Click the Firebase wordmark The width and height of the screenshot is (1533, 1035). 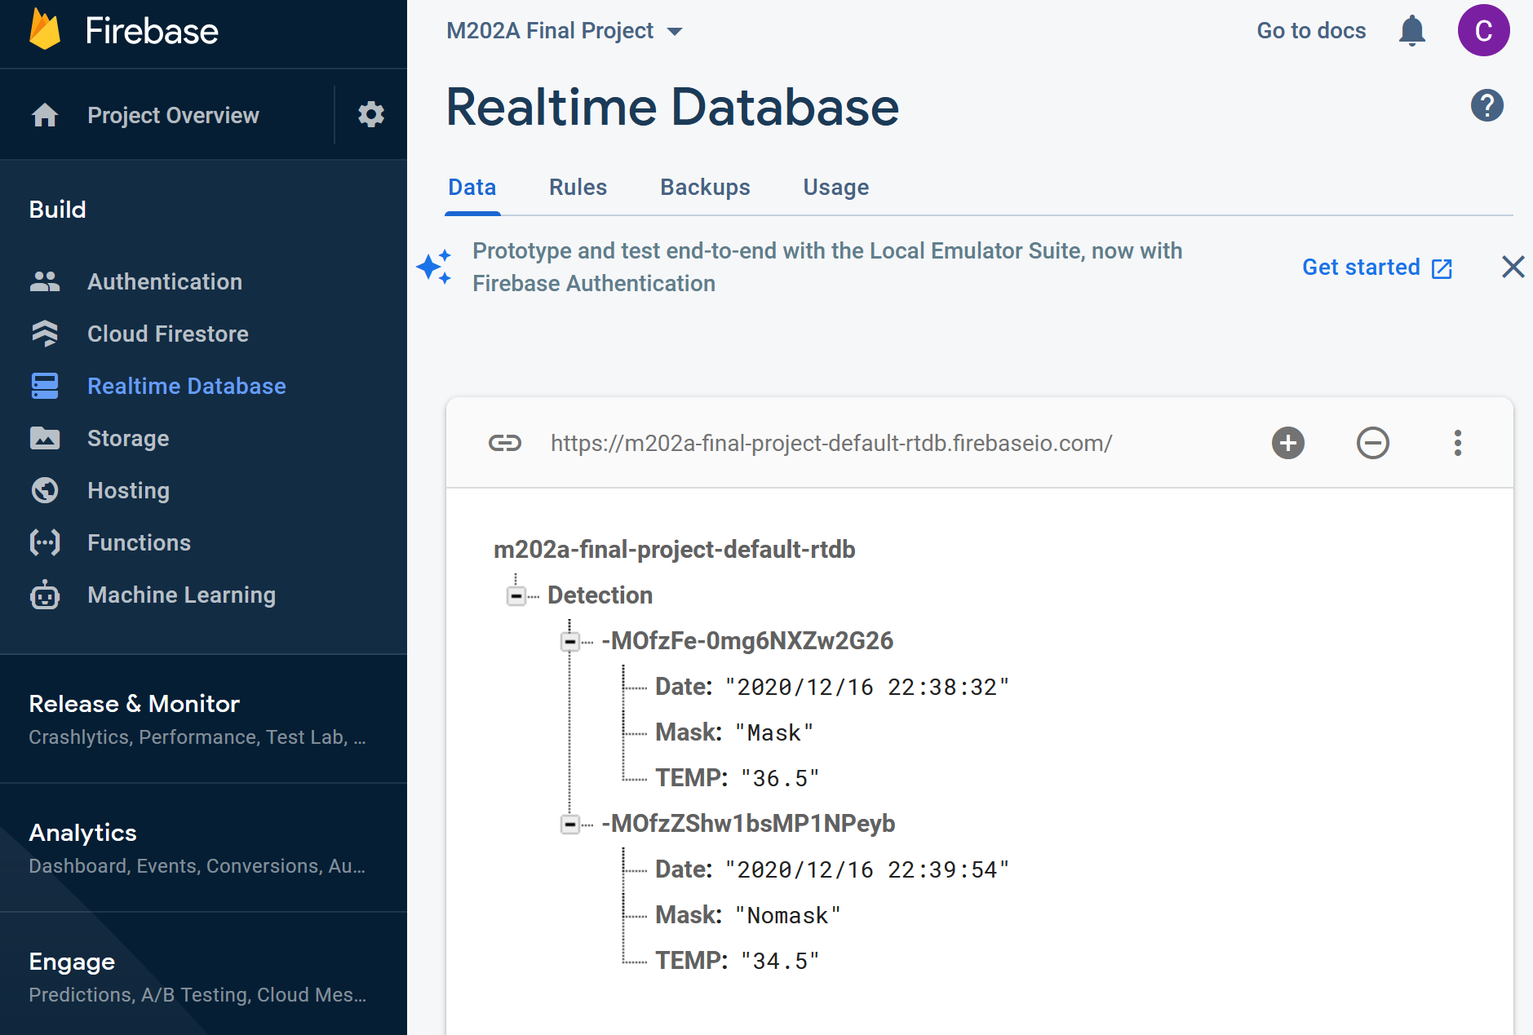coord(152,31)
